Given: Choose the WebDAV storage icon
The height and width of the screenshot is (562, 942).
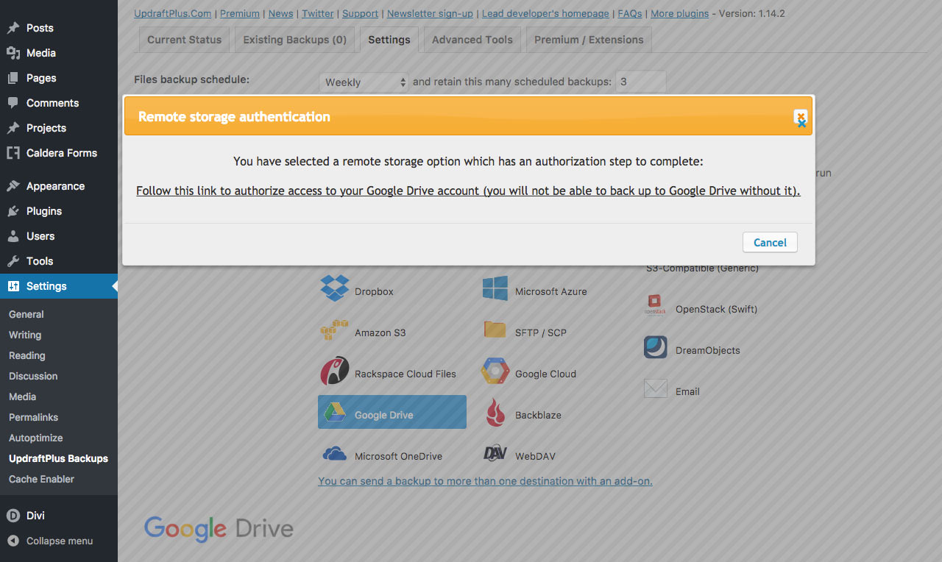Looking at the screenshot, I should (495, 453).
